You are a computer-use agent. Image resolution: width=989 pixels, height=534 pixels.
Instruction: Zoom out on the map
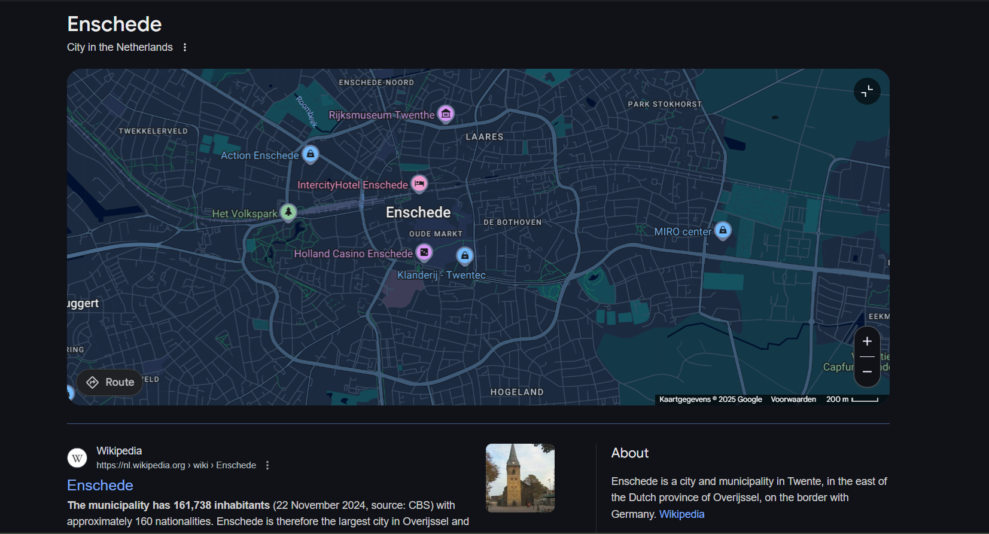tap(867, 372)
